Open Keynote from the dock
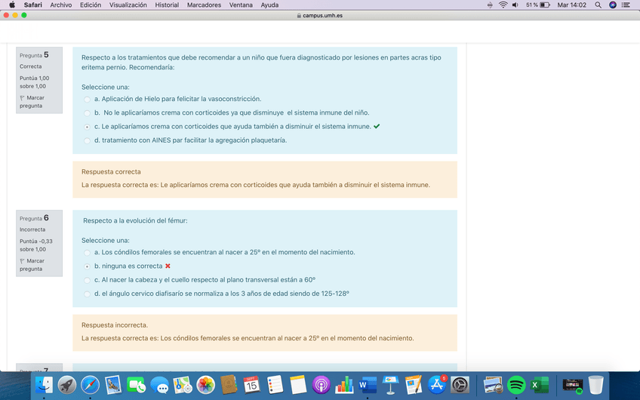Viewport: 640px width, 400px height. tap(391, 385)
